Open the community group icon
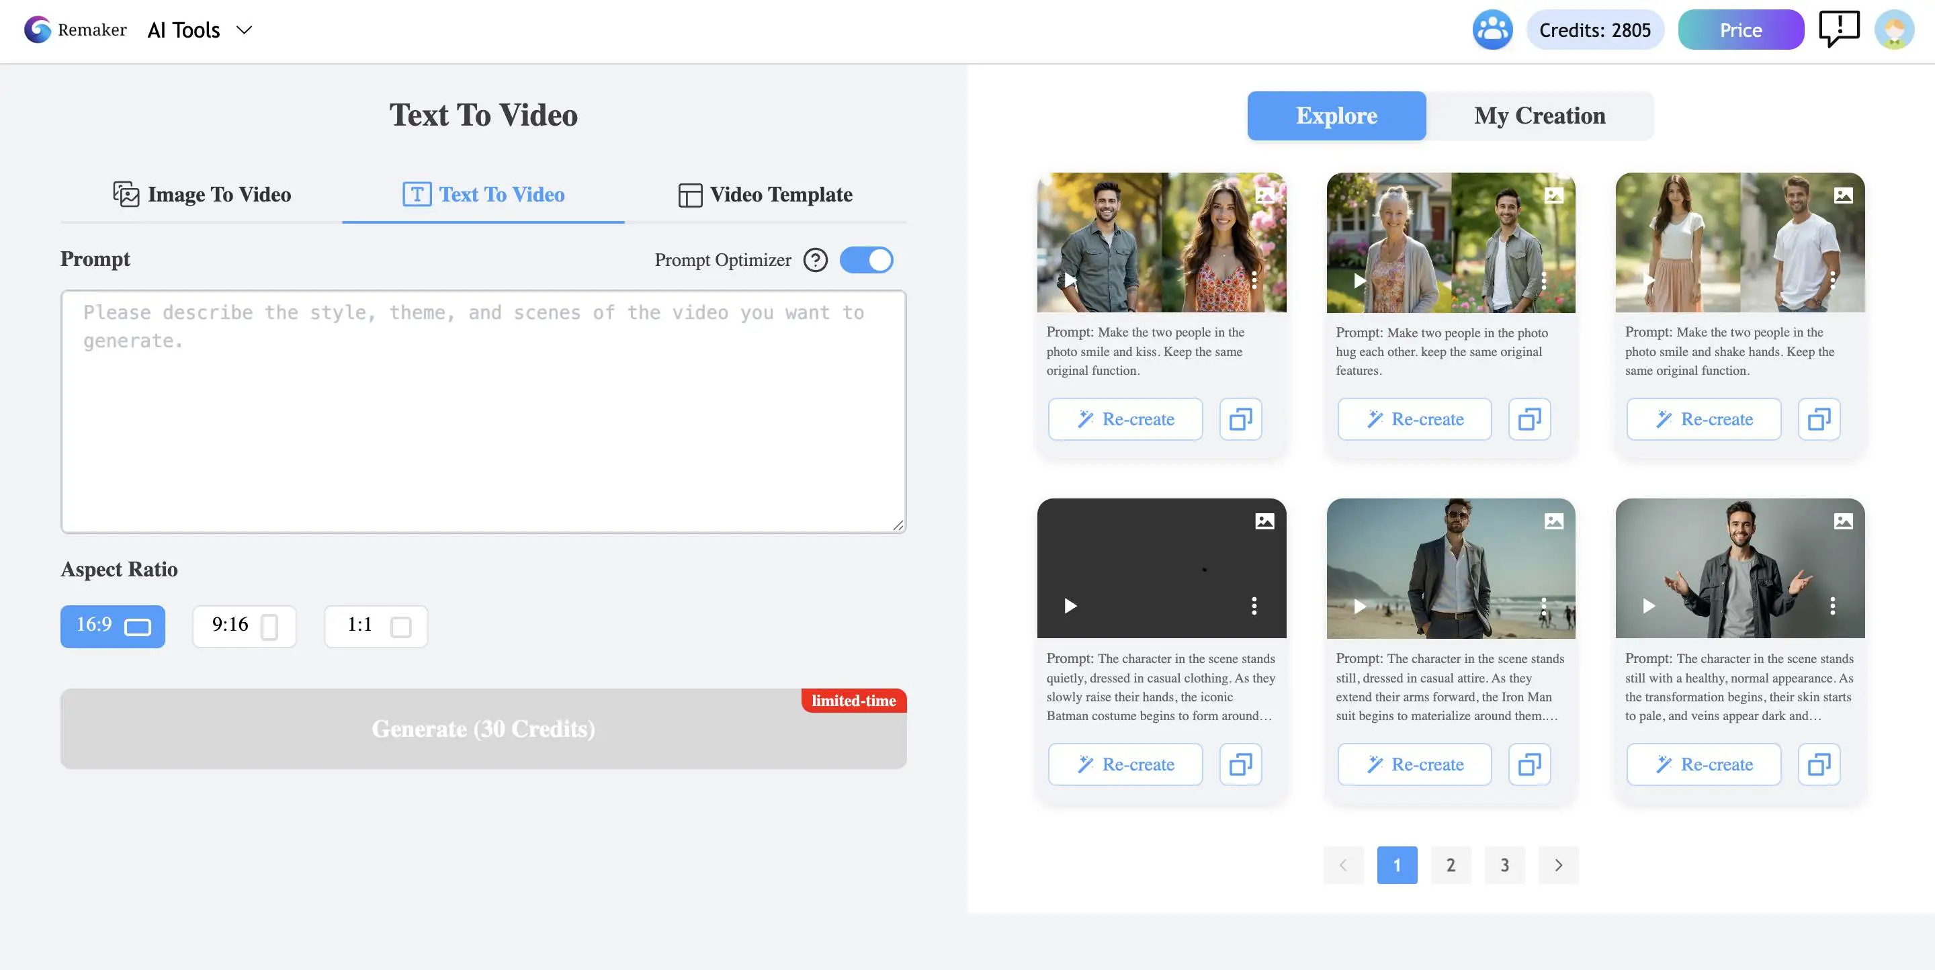This screenshot has width=1935, height=970. (x=1492, y=30)
